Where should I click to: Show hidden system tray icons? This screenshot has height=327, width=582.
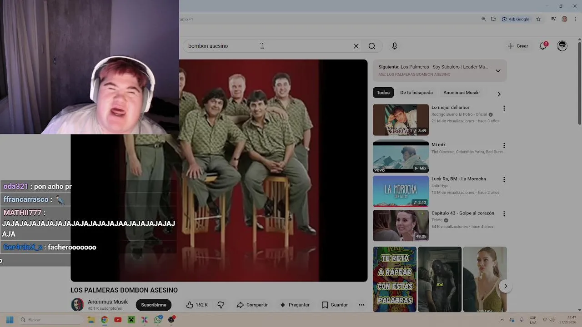pyautogui.click(x=502, y=320)
